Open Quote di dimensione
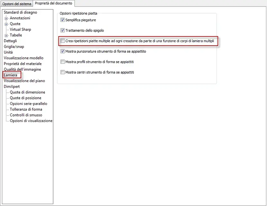The width and height of the screenshot is (267, 206). click(x=27, y=92)
